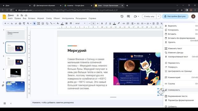Click the border weight icon
Viewport: 198px width, 111px height.
[x=67, y=23]
